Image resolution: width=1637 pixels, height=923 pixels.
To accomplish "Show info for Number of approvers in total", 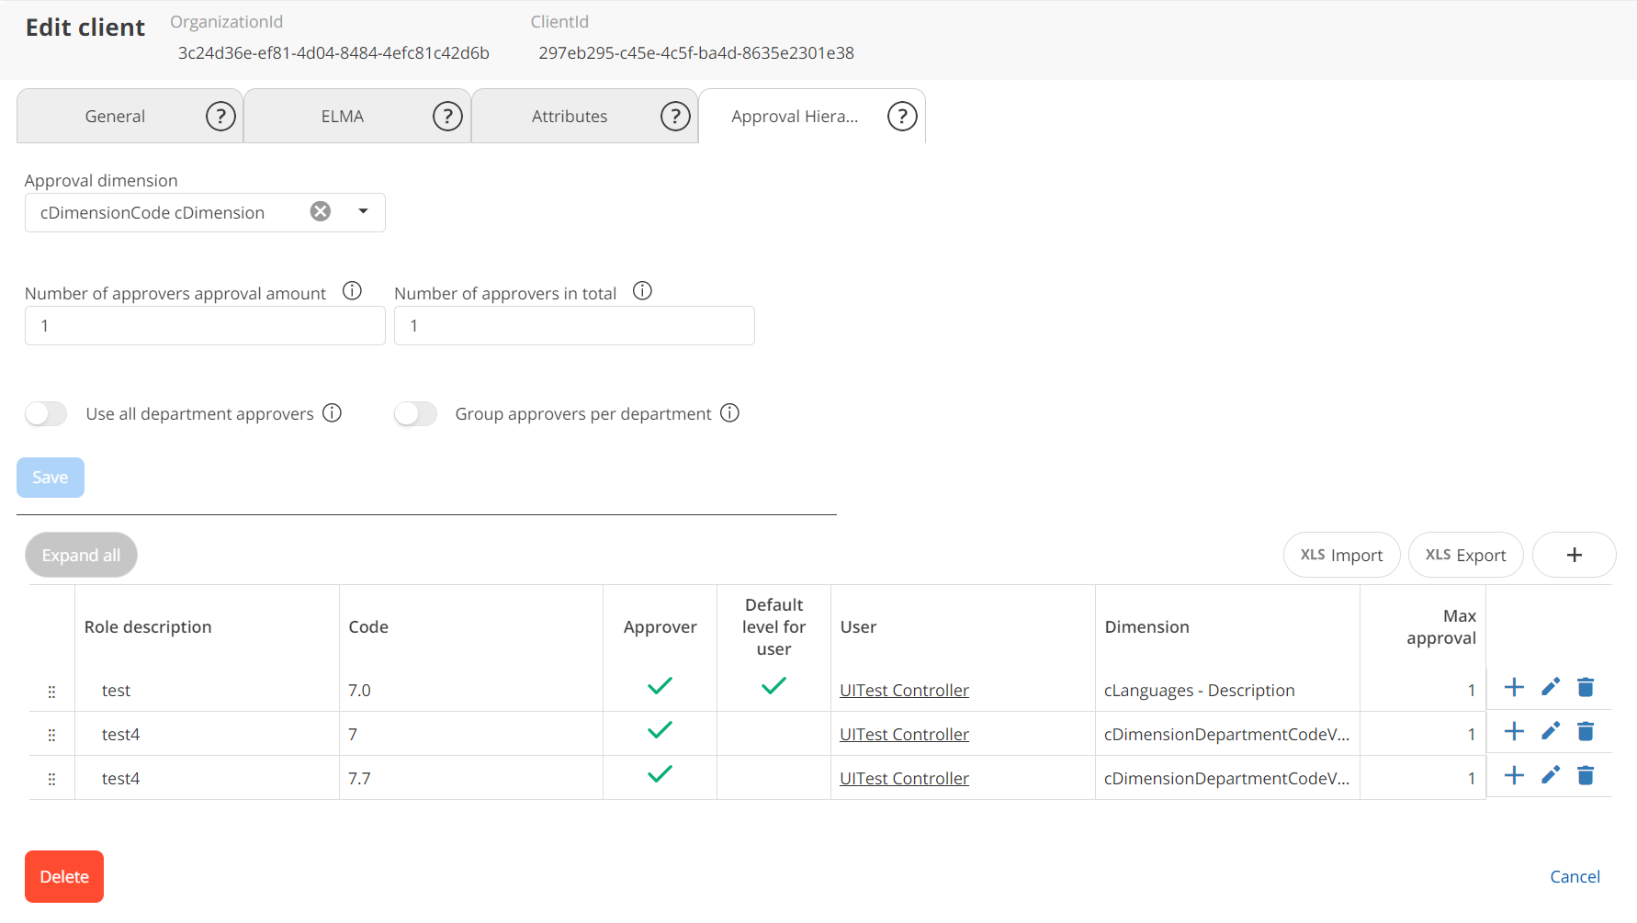I will point(642,291).
